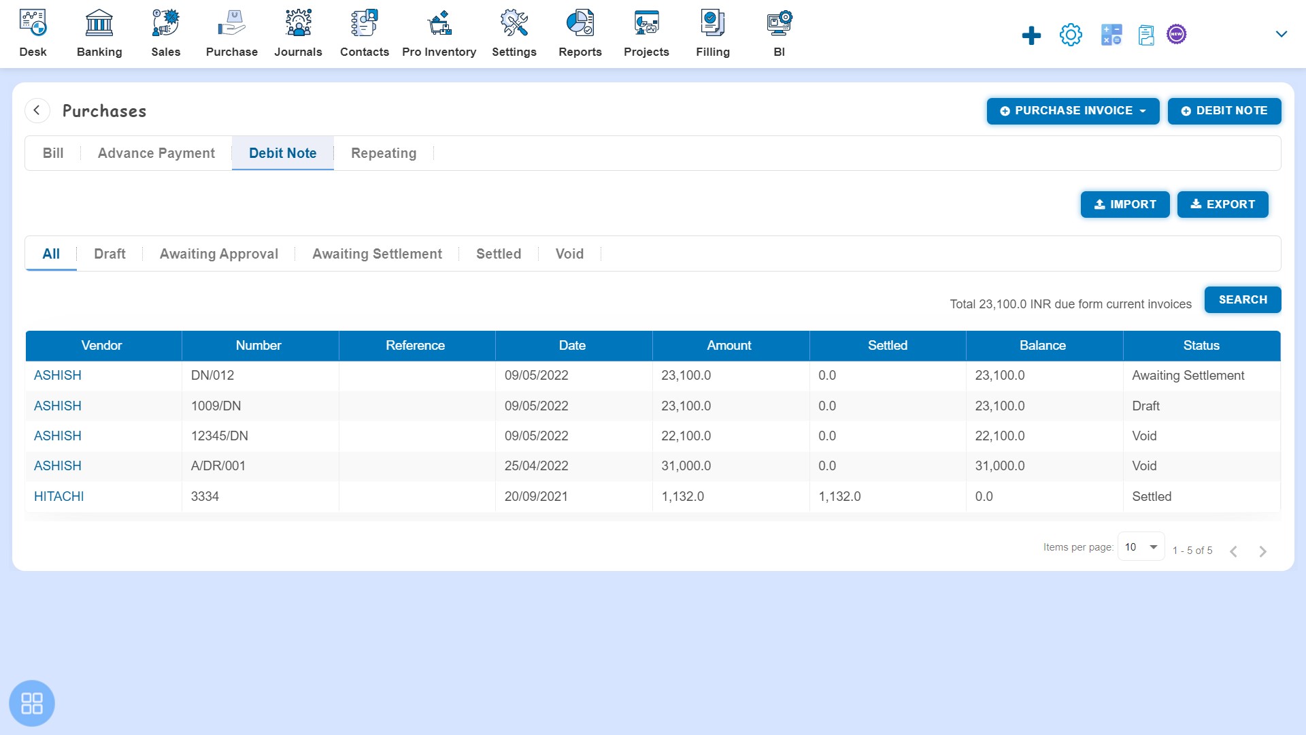1306x735 pixels.
Task: Navigate to next page arrow
Action: pos(1263,550)
